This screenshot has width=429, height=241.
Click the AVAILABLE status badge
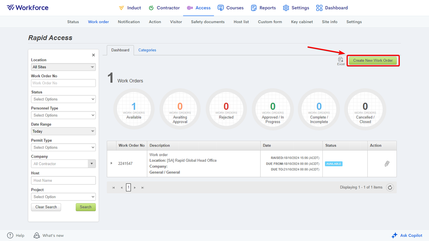click(x=334, y=164)
